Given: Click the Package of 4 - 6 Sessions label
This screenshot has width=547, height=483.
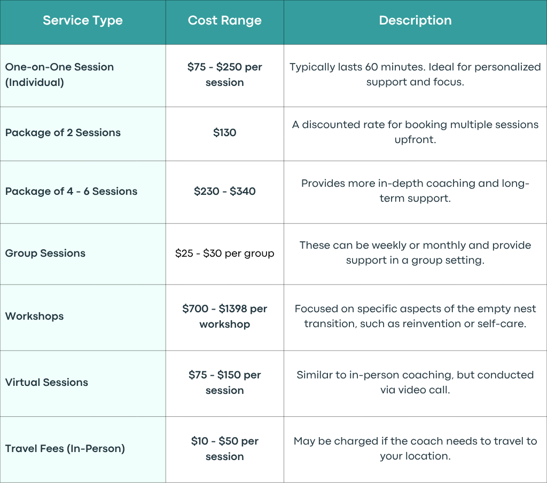Looking at the screenshot, I should 71,191.
